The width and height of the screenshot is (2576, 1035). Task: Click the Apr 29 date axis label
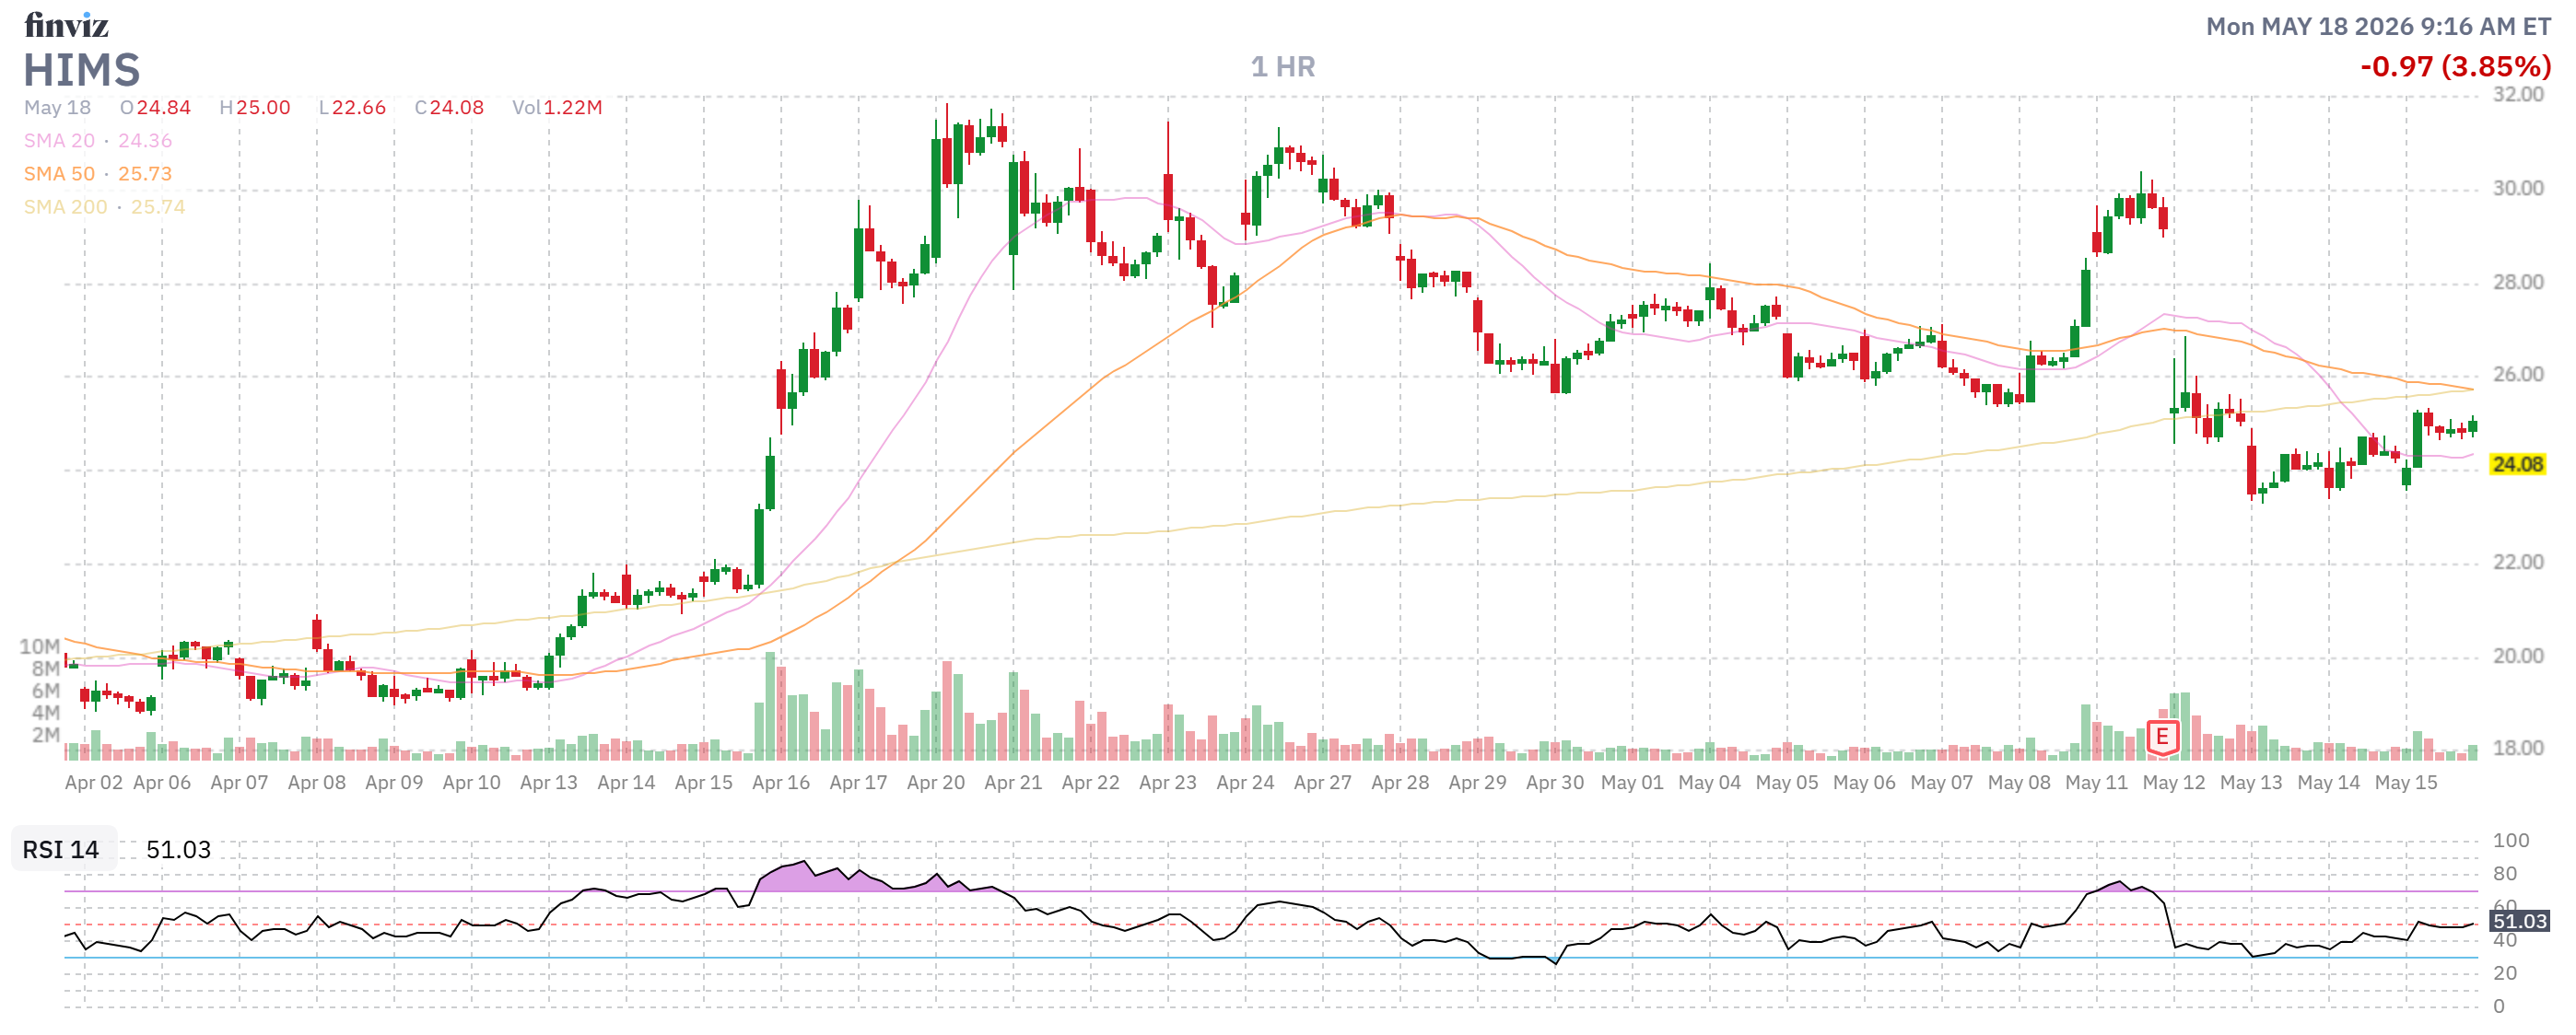click(x=1478, y=783)
